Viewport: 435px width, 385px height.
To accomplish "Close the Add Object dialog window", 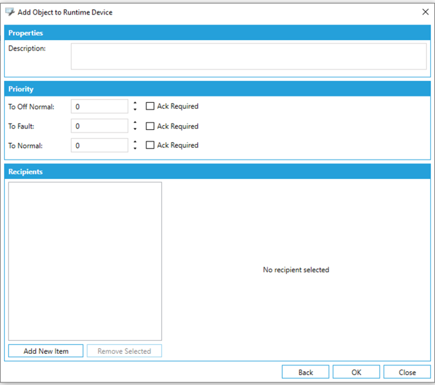I will pos(425,12).
